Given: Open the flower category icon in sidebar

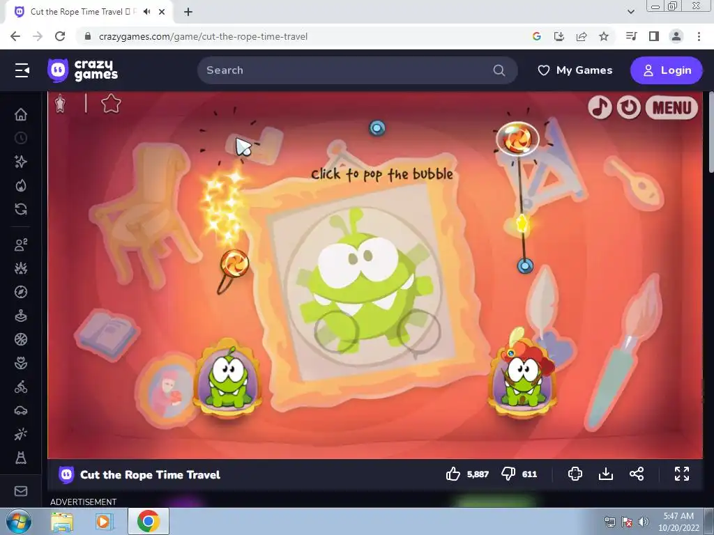Looking at the screenshot, I should coord(21,363).
